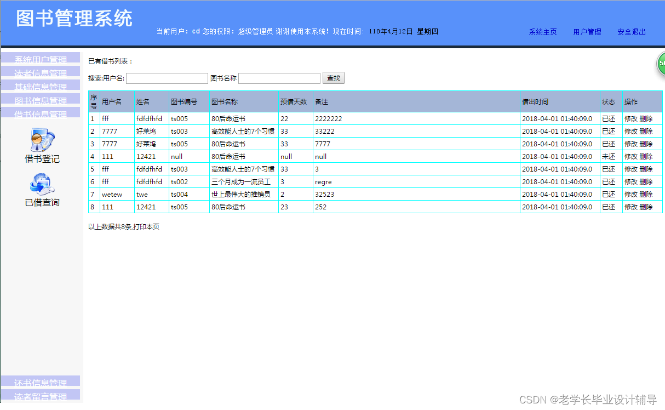
Task: Go to 系统主页 in the top navigation
Action: coord(543,32)
